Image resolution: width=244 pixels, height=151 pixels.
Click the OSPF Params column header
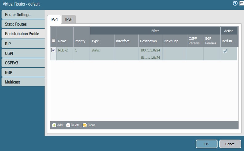point(195,41)
